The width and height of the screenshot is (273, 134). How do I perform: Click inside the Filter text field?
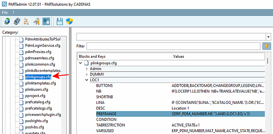[173, 46]
